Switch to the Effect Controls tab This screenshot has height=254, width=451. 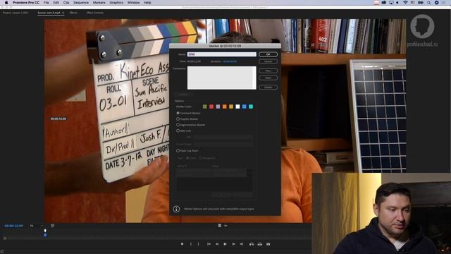point(95,13)
